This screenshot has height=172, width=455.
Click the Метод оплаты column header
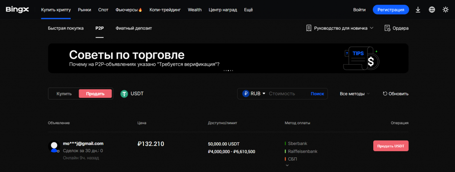(x=297, y=123)
